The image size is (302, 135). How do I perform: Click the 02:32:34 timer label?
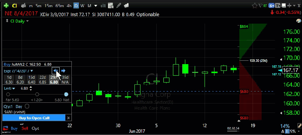[233, 128]
